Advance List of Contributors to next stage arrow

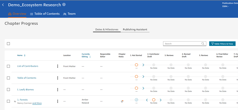pyautogui.click(x=143, y=65)
